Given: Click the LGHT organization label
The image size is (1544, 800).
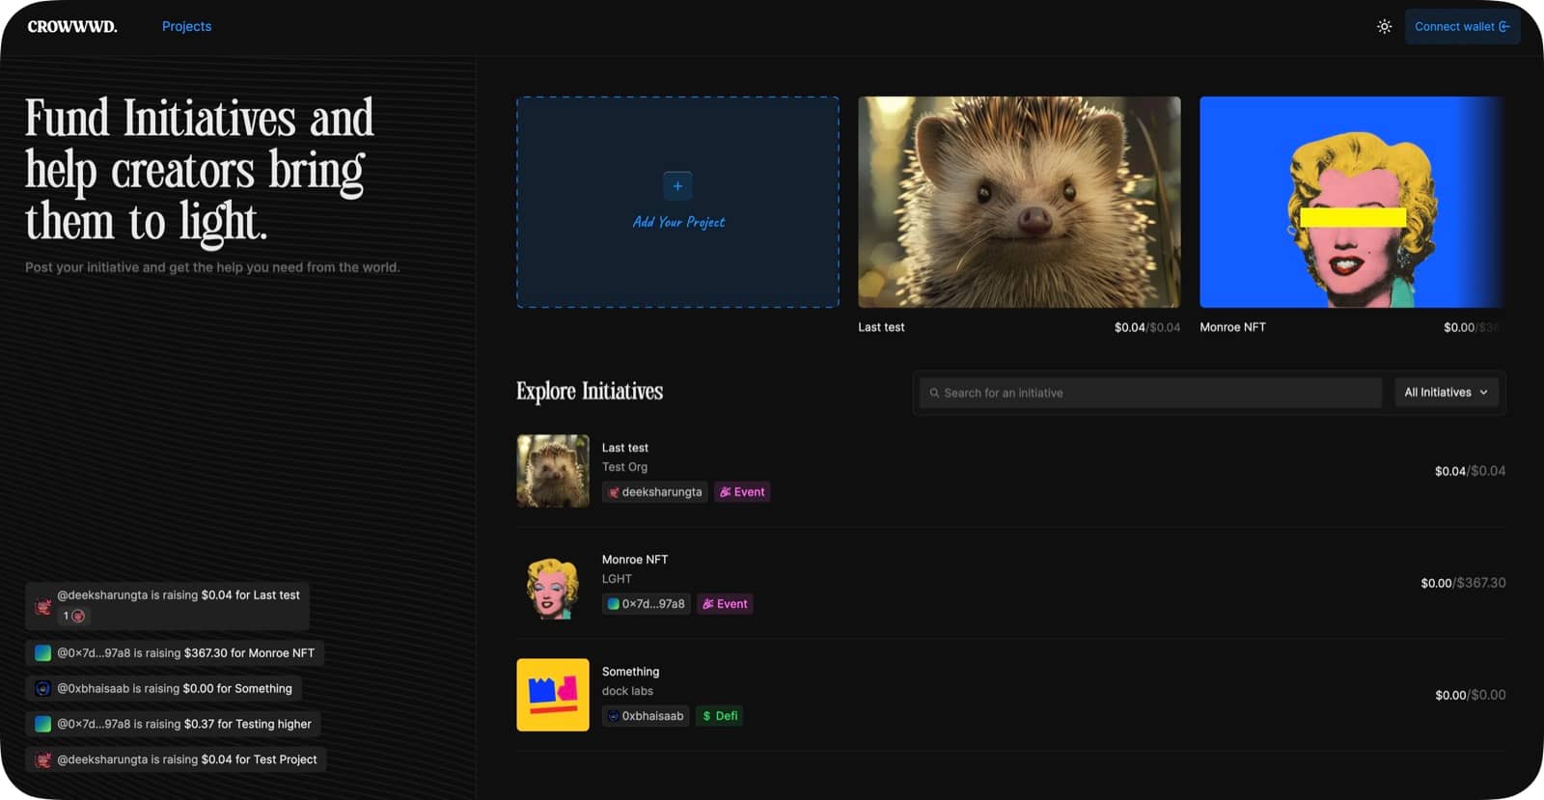Looking at the screenshot, I should click(x=618, y=579).
